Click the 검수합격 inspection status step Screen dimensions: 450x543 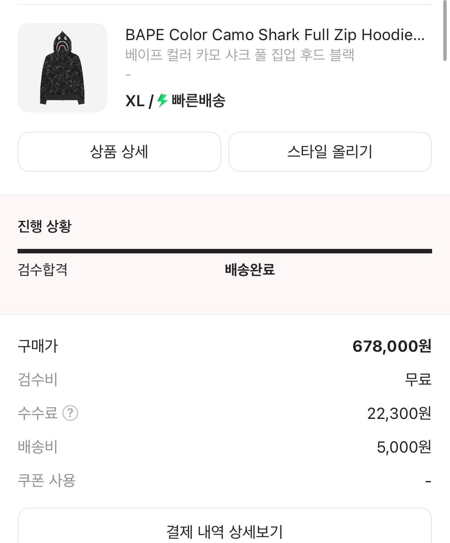[42, 270]
